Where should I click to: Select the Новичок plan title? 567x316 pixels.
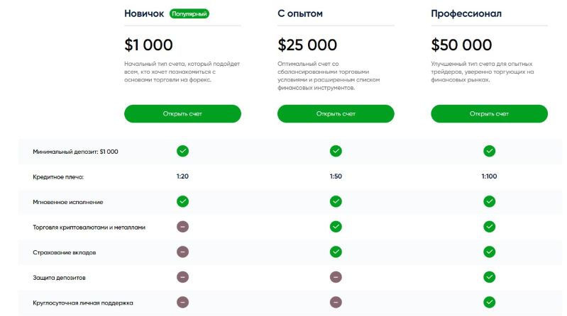pos(144,13)
